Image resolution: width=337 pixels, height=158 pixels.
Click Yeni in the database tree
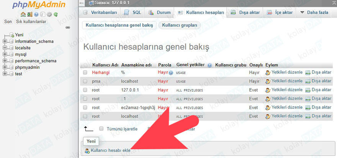tap(20, 35)
